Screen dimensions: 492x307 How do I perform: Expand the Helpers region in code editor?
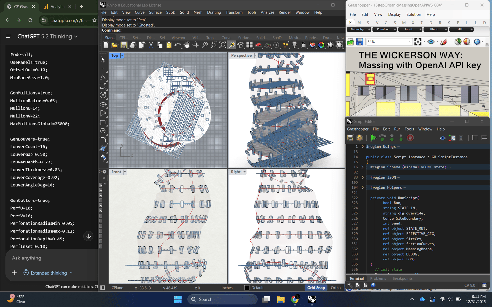tap(362, 188)
